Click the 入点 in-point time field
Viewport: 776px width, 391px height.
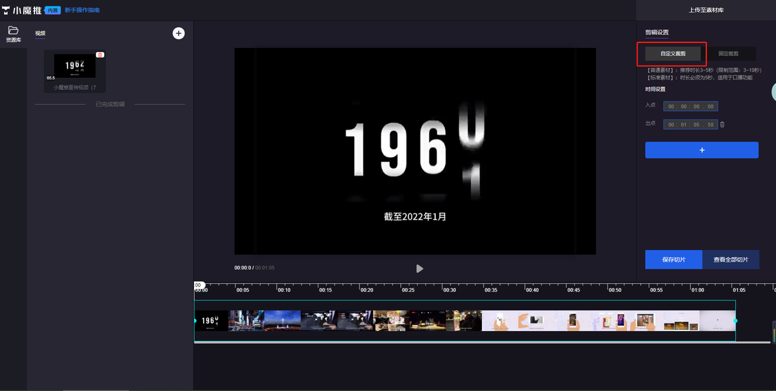coord(691,105)
